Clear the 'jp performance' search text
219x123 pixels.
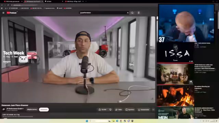(128, 13)
